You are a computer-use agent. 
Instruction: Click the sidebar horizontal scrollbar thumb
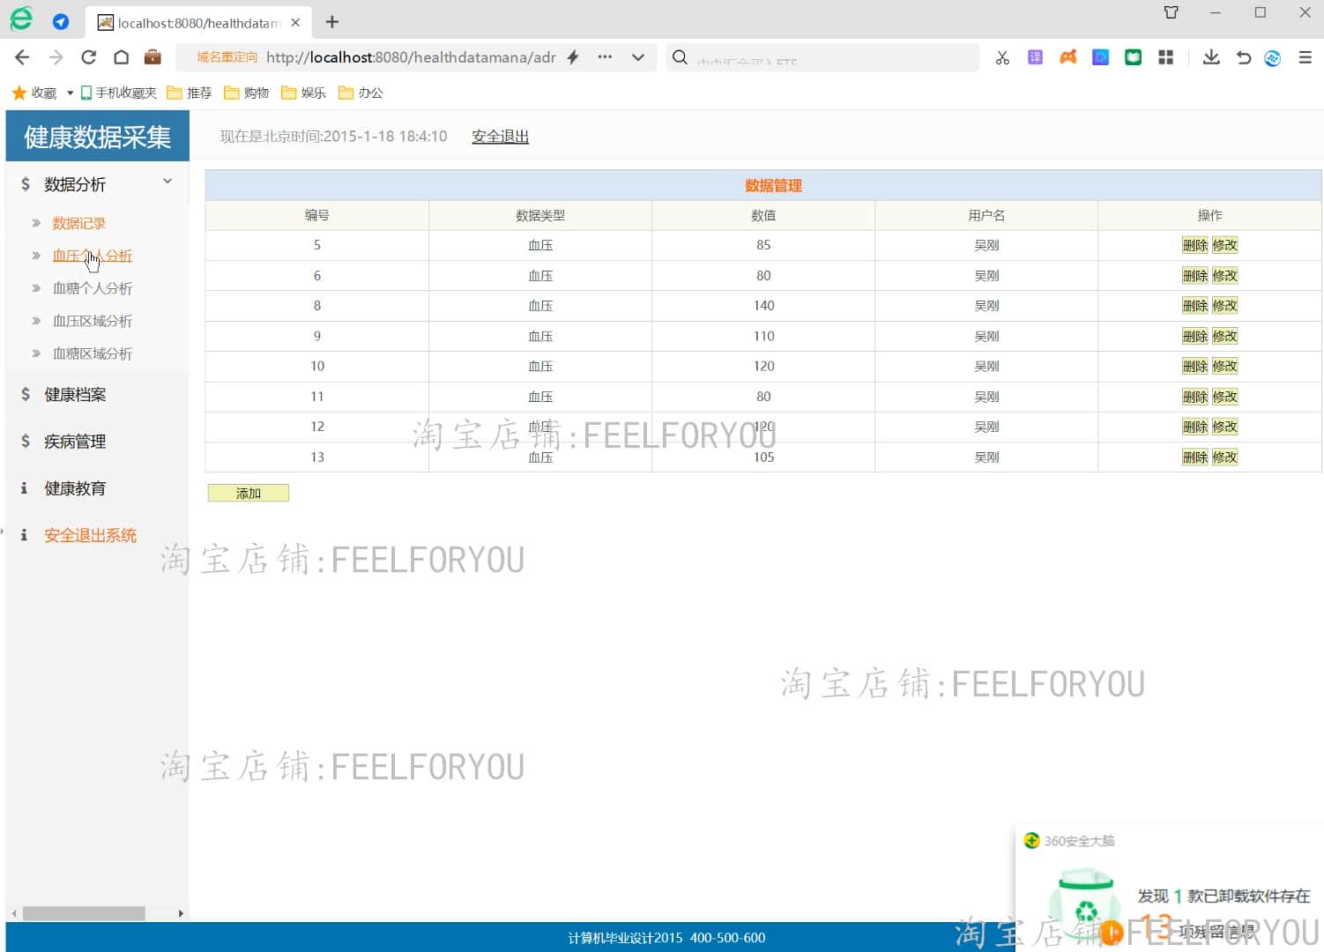coord(84,913)
